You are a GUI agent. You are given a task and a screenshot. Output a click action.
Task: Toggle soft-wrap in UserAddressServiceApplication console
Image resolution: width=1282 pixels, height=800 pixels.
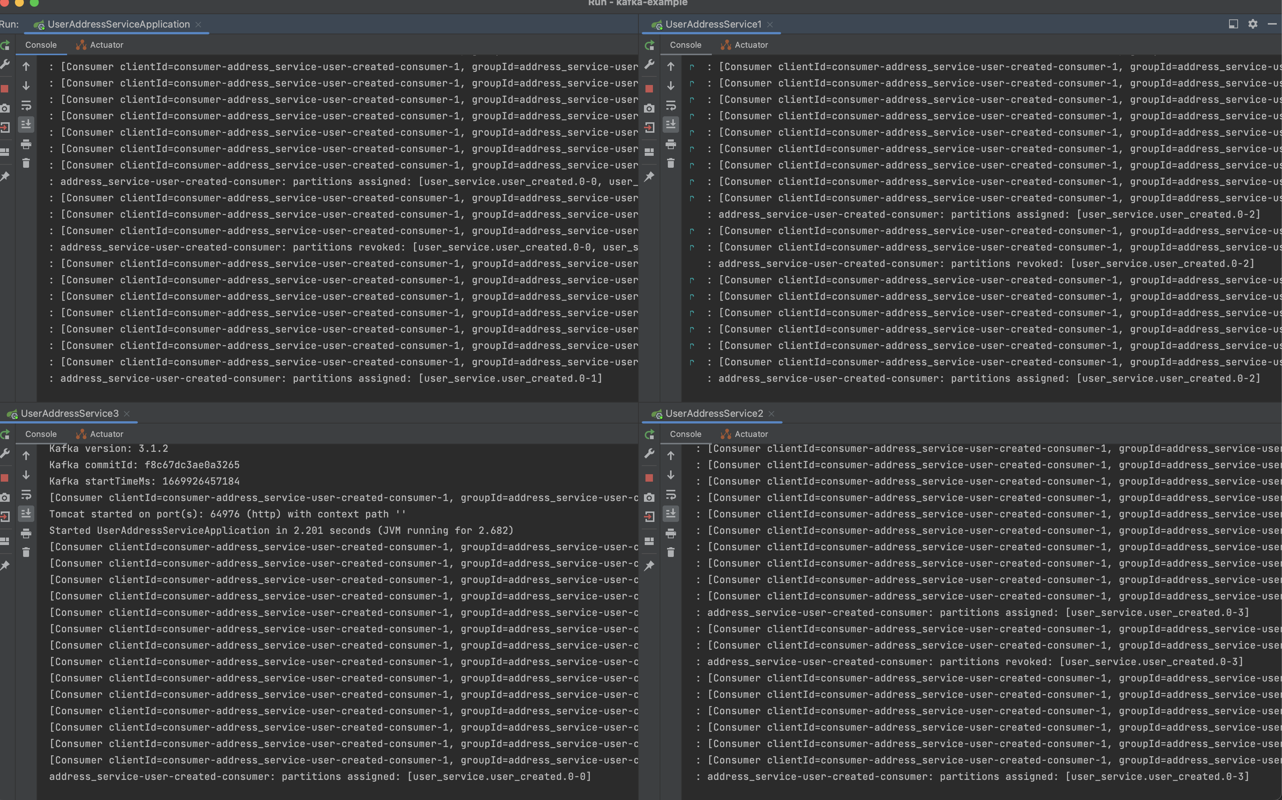(26, 105)
